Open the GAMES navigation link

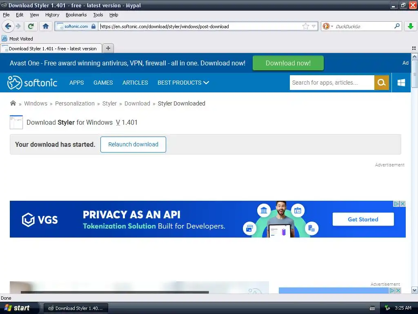[103, 83]
